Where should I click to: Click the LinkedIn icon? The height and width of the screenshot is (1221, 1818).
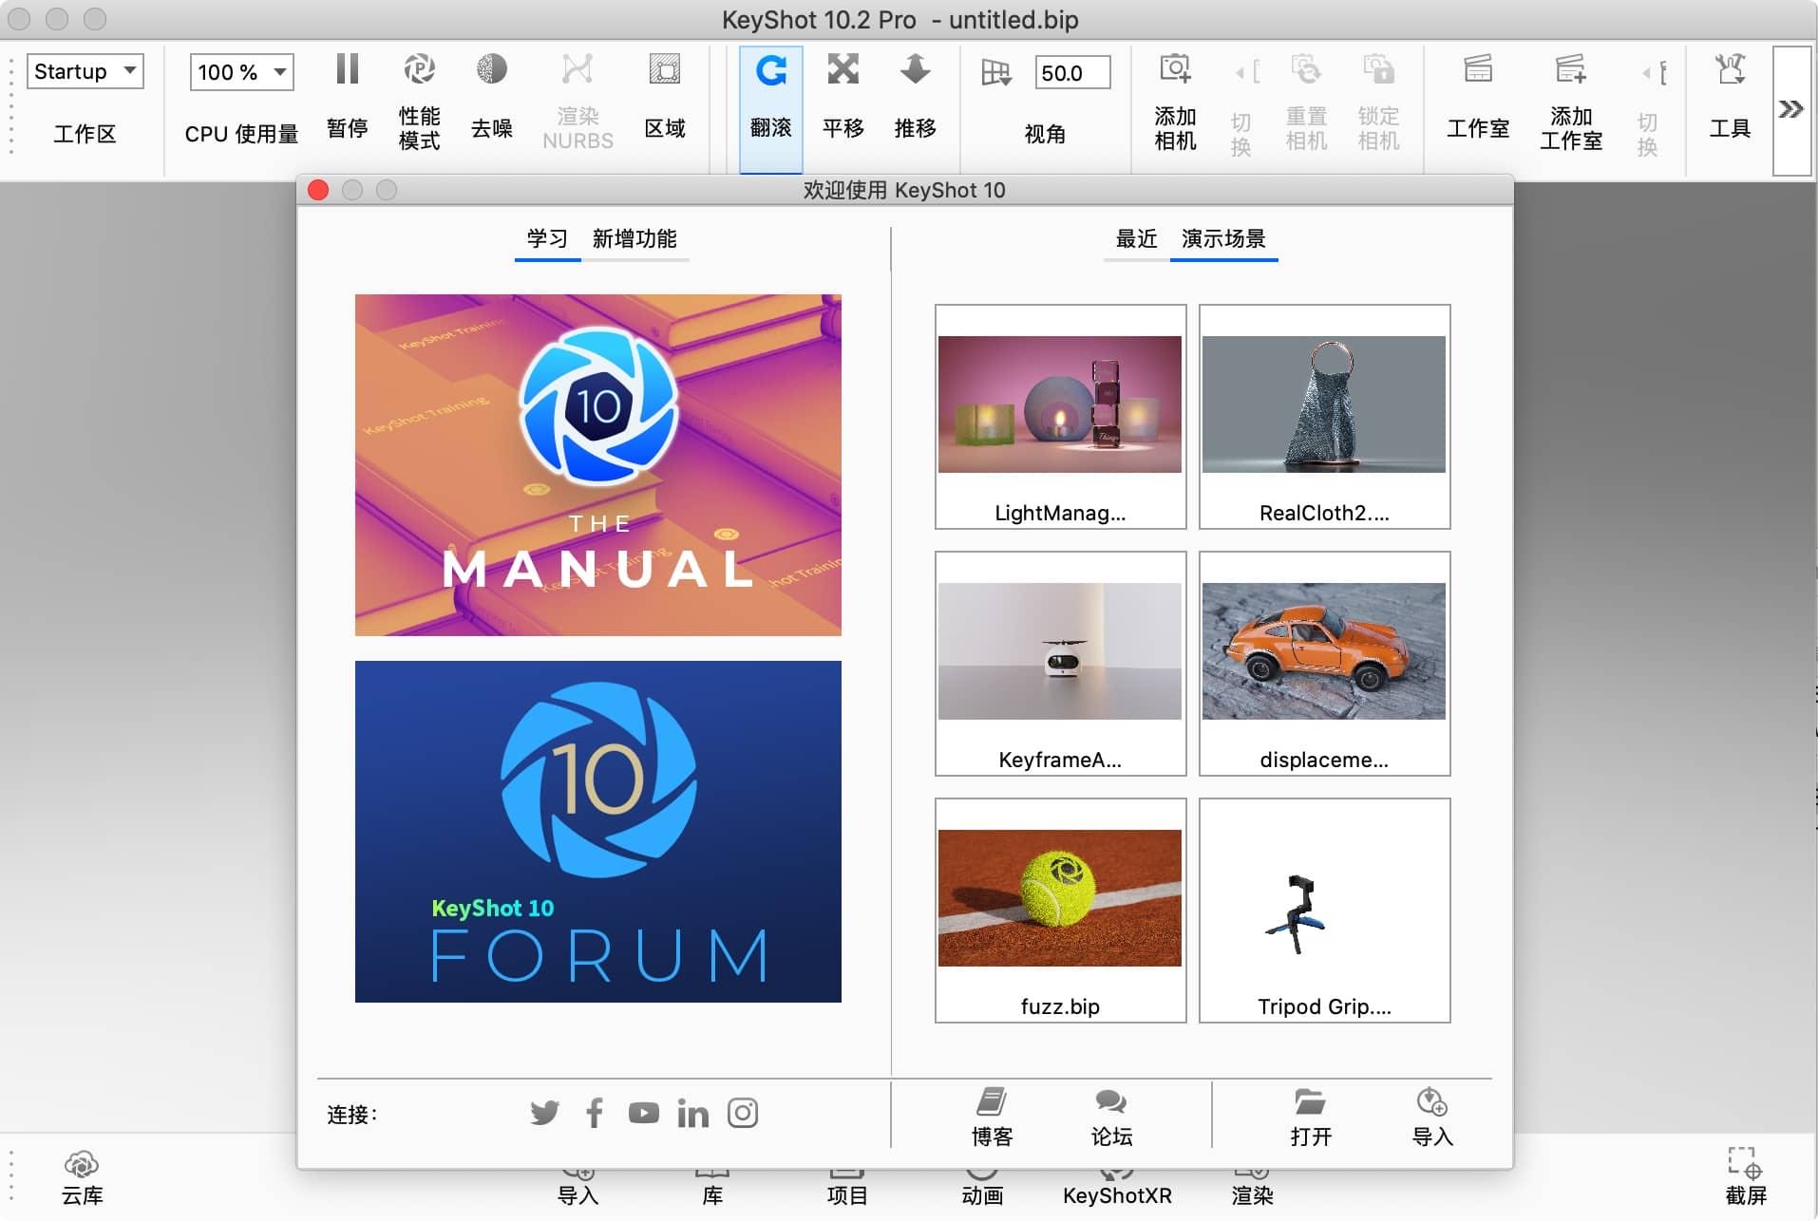coord(692,1113)
